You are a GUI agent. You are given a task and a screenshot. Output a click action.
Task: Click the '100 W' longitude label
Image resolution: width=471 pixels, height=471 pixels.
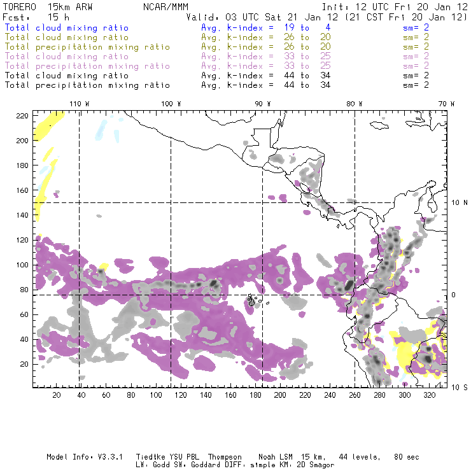point(171,104)
